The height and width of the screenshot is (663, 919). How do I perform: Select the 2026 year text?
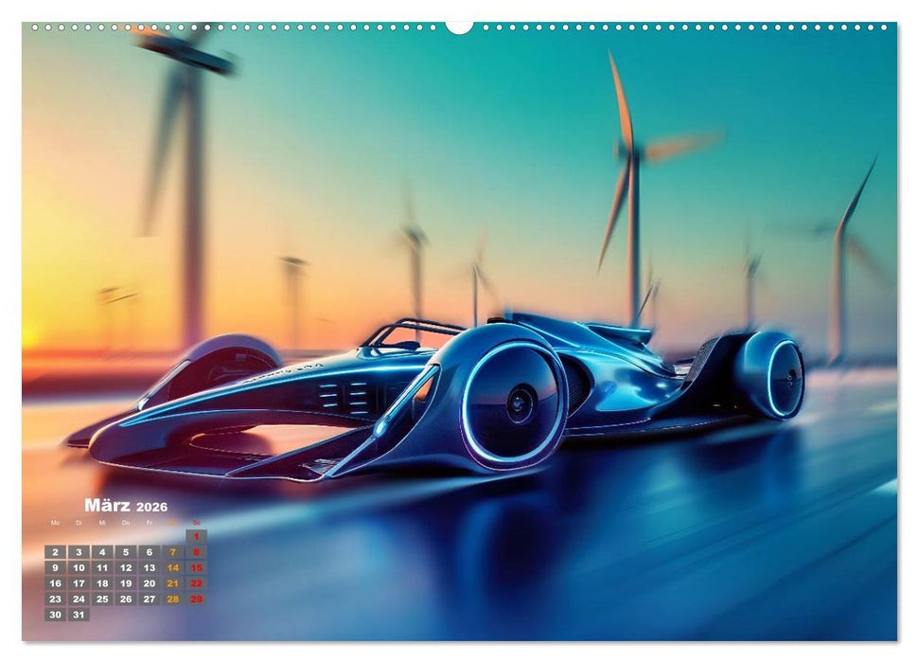(x=153, y=508)
